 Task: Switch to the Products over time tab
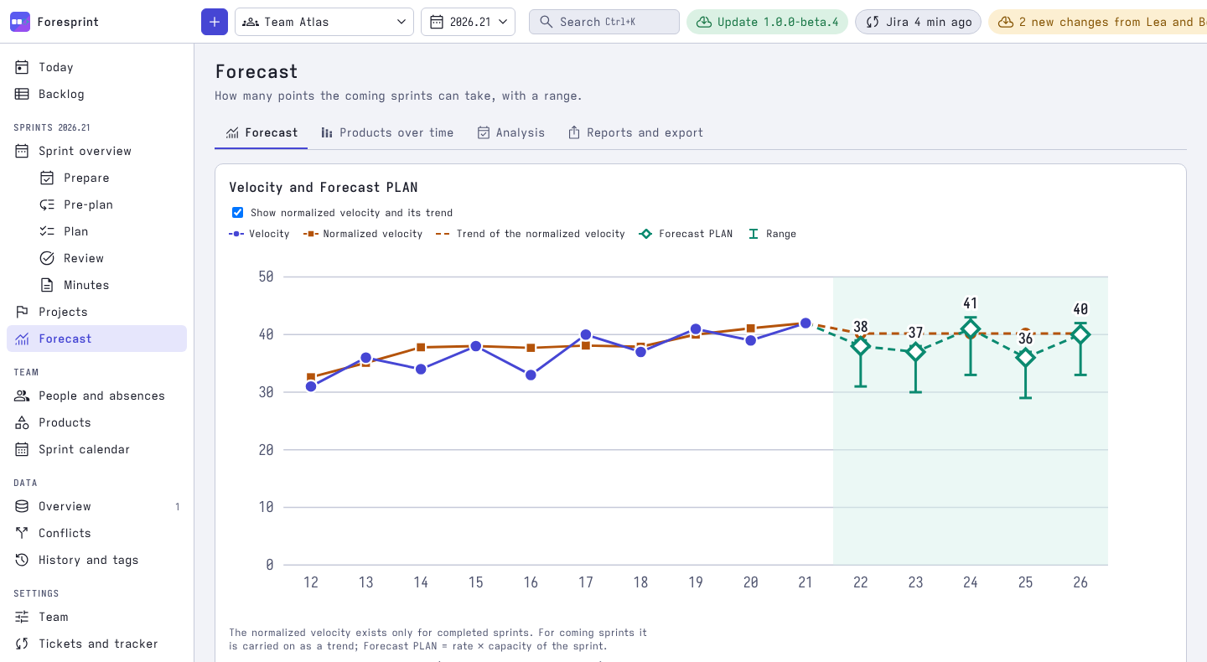(x=387, y=132)
